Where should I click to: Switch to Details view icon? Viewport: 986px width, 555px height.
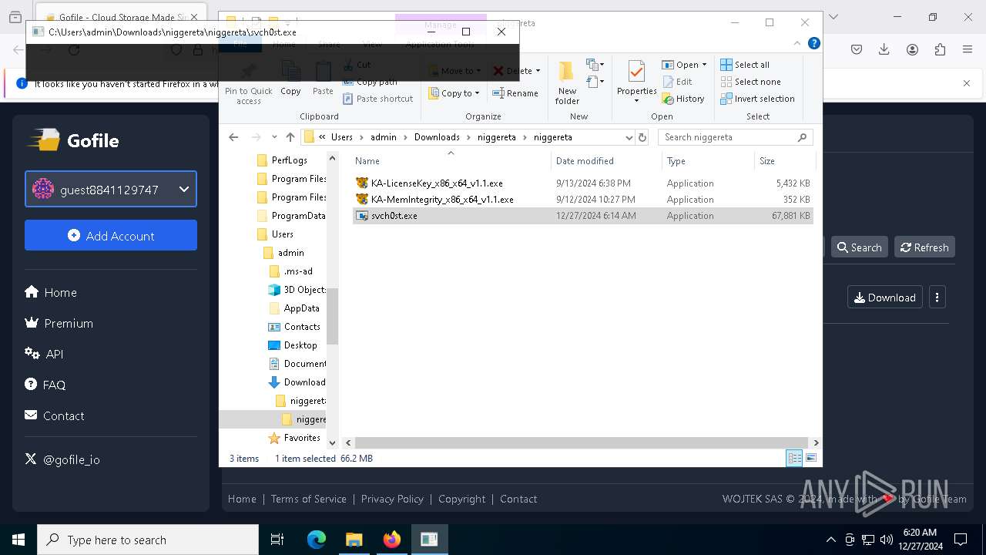point(794,458)
